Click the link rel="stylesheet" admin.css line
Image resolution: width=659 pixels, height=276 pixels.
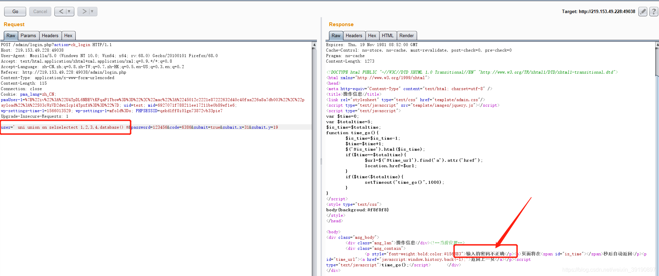tap(405, 100)
